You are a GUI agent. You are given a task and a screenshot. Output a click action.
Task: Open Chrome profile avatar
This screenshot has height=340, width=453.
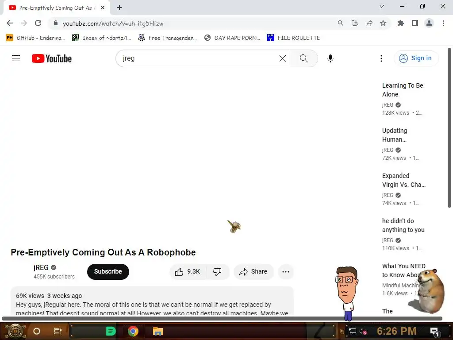(429, 23)
